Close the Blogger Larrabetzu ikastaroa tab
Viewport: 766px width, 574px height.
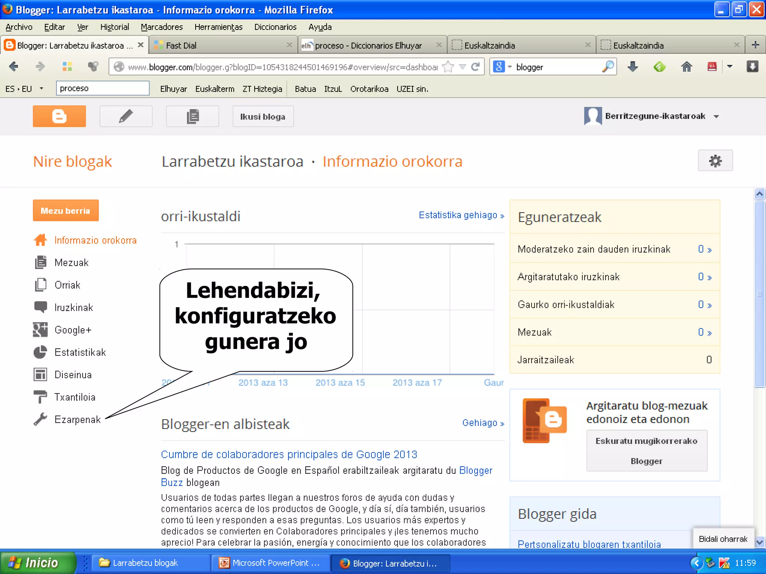click(141, 45)
